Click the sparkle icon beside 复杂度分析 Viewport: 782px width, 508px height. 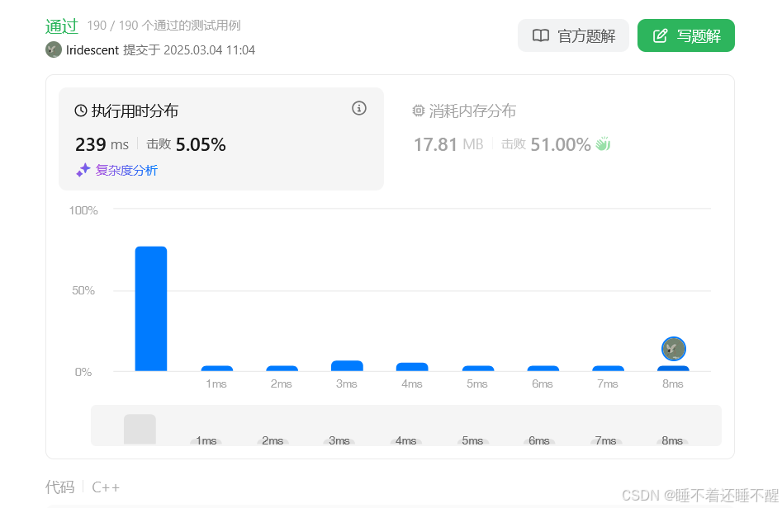click(83, 171)
